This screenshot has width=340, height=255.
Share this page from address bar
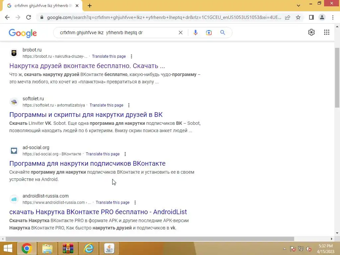288,17
